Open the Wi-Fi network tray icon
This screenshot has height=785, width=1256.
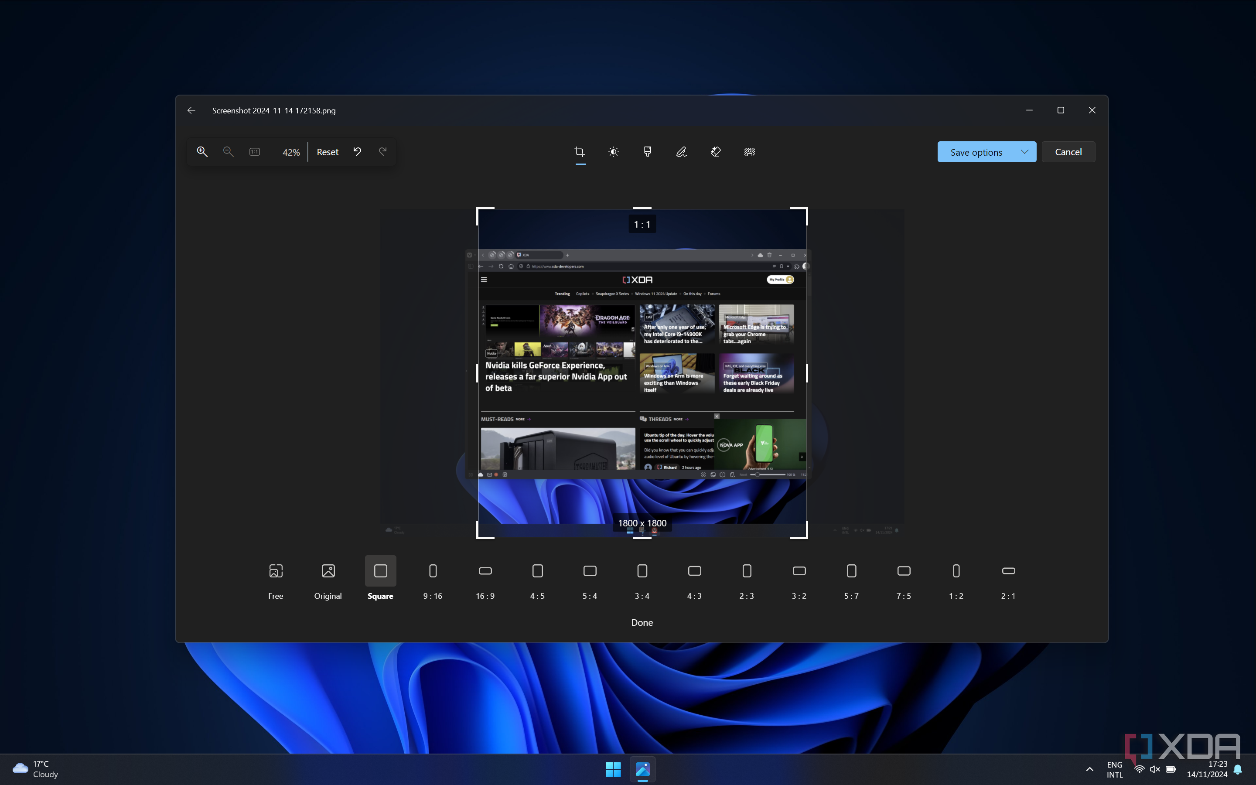click(1139, 769)
